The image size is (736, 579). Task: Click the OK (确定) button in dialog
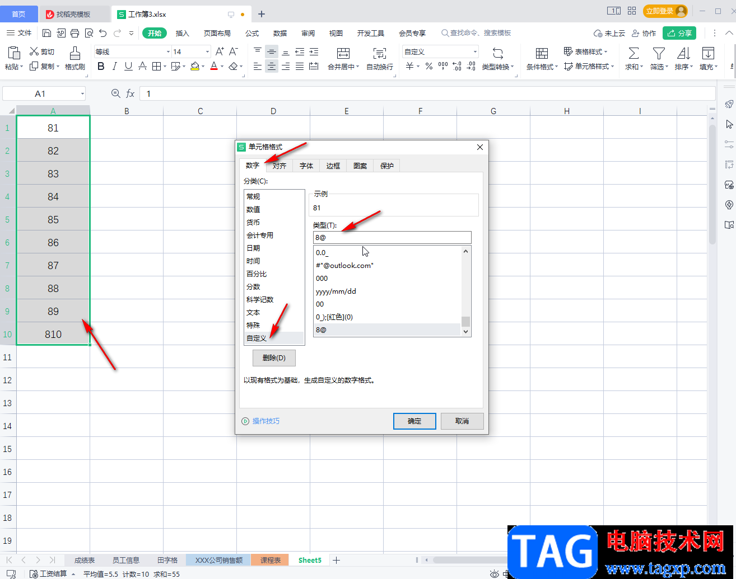[414, 421]
